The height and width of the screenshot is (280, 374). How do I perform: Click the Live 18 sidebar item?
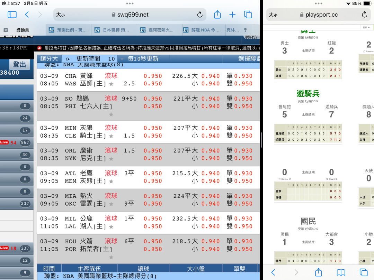(17, 248)
